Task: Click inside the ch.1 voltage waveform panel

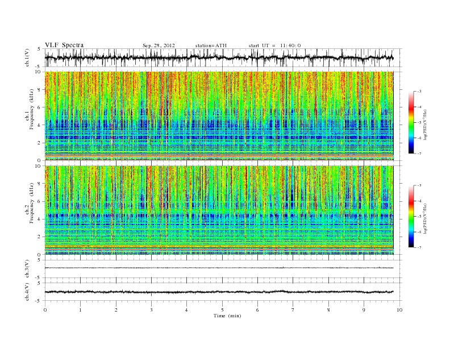Action: (x=223, y=57)
